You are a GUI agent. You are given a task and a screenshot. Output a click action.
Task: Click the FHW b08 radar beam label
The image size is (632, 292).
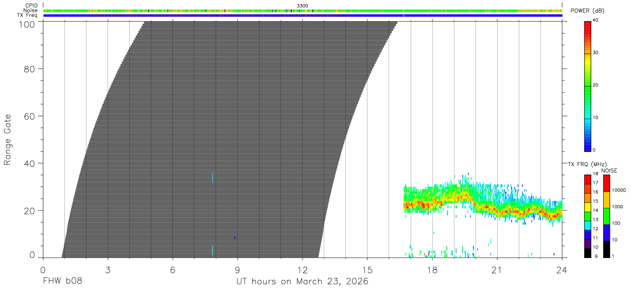62,281
